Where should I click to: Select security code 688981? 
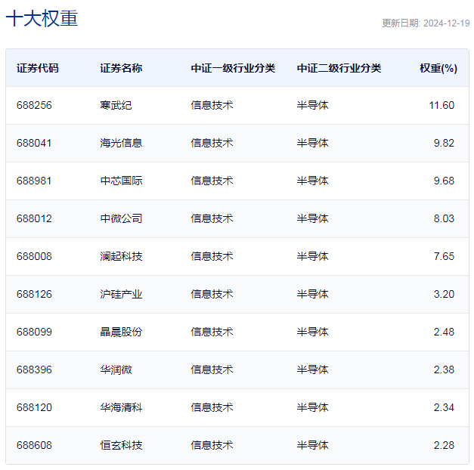[34, 181]
